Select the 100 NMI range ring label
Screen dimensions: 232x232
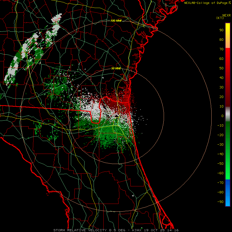[116, 21]
